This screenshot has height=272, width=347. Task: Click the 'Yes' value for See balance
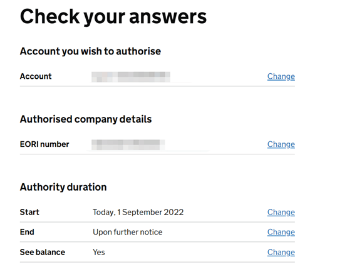[99, 253]
